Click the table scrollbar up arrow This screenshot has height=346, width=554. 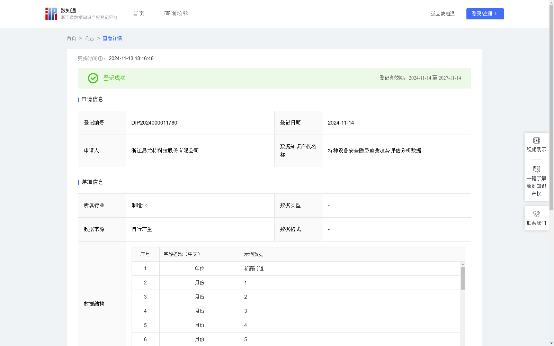463,264
